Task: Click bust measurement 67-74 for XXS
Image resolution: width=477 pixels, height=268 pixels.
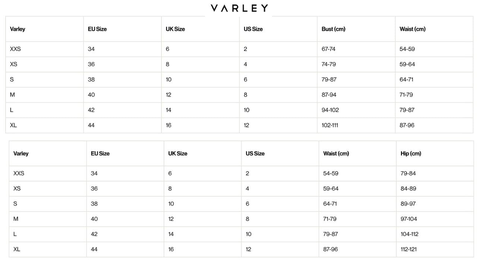Action: click(328, 49)
